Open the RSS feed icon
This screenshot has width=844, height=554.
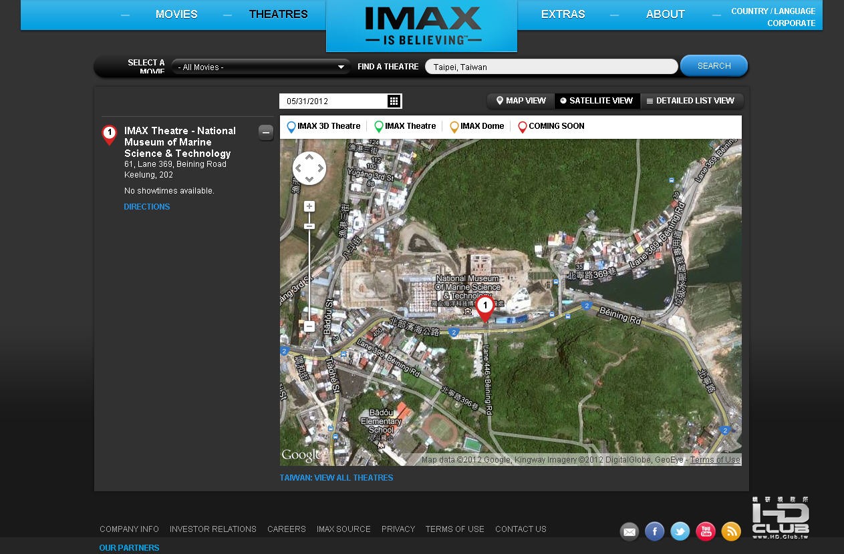coord(731,531)
